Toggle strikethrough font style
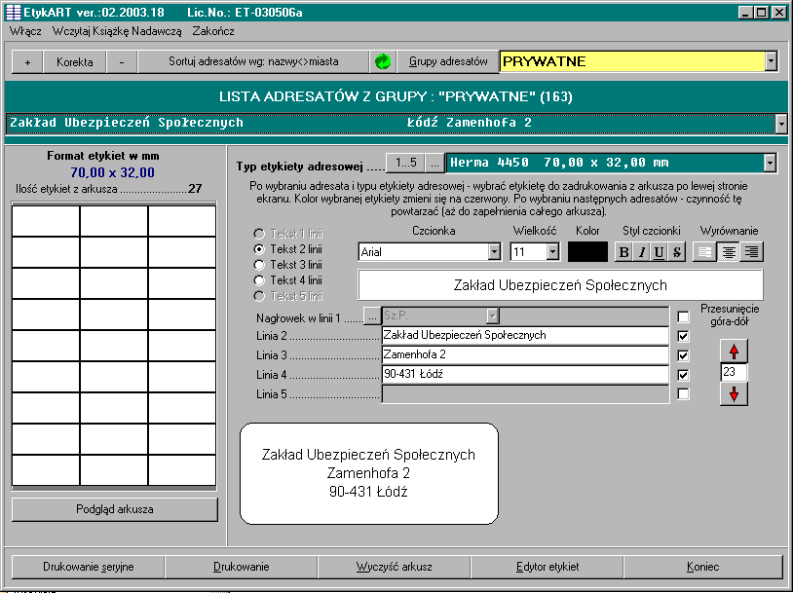Screen dimensions: 793x593 677,252
